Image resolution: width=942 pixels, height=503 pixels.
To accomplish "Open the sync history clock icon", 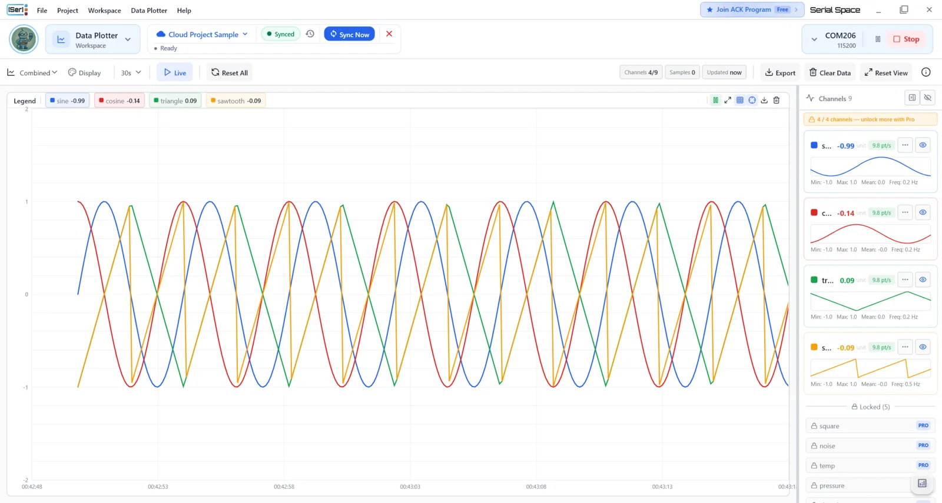I will pyautogui.click(x=310, y=34).
